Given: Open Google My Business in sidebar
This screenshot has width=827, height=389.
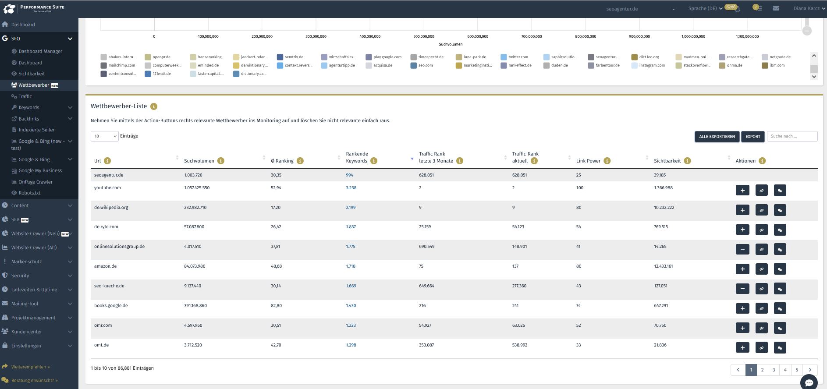Looking at the screenshot, I should [40, 170].
